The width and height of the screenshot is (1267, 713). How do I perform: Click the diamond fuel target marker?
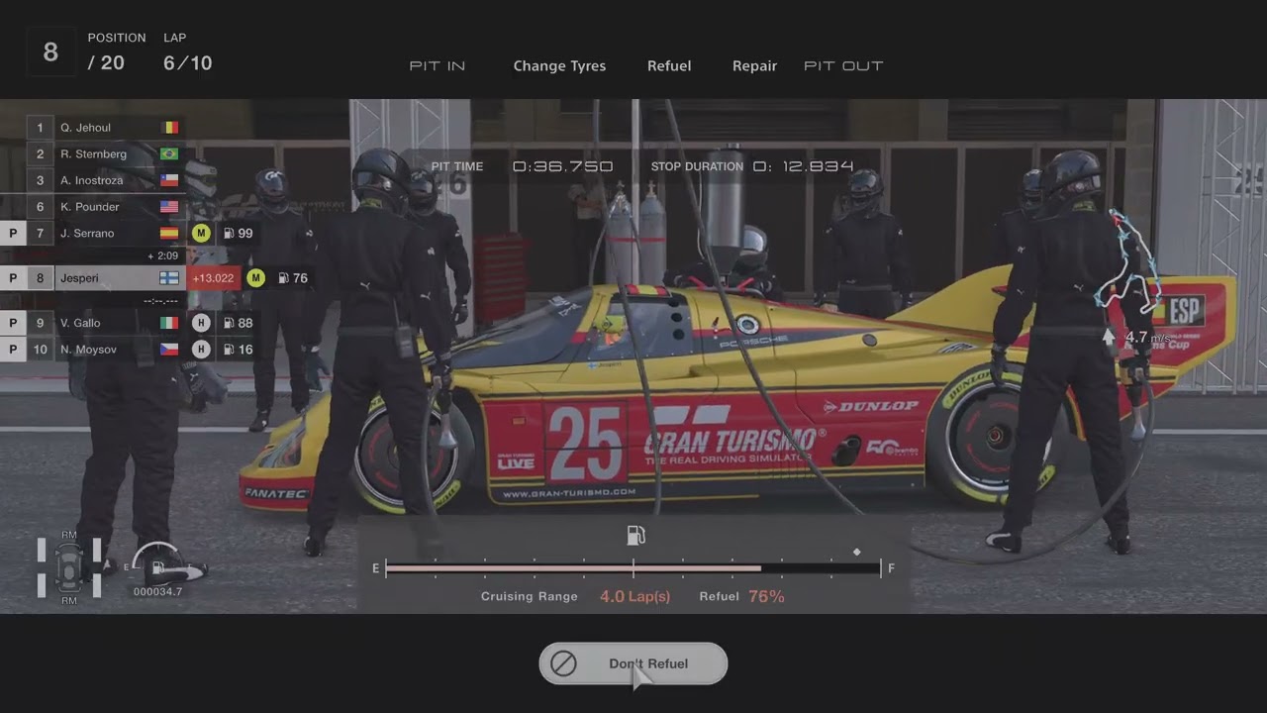pyautogui.click(x=857, y=553)
